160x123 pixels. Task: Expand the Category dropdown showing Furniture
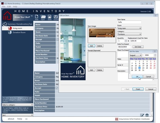[x=129, y=34]
